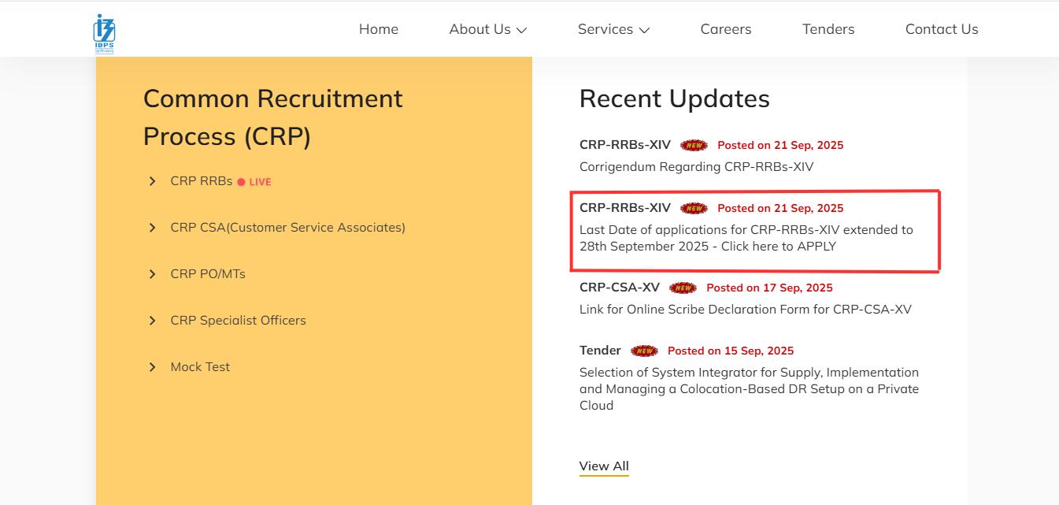Click the chevron arrow beside CRP PO/MTs
The width and height of the screenshot is (1059, 505).
pos(153,274)
